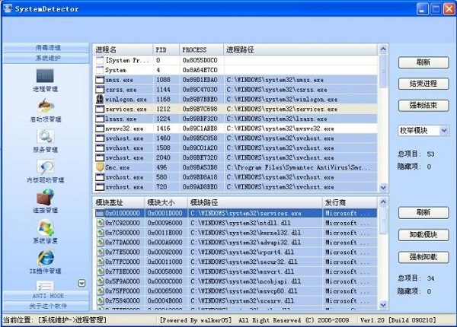Select winlogon.exe process row icon
This screenshot has width=457, height=327.
click(99, 99)
